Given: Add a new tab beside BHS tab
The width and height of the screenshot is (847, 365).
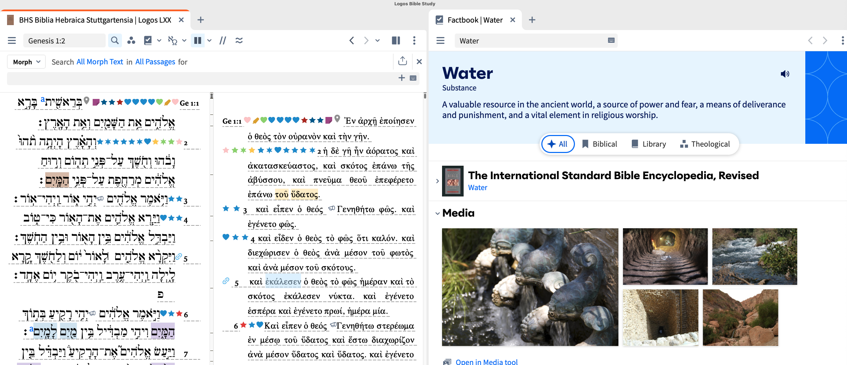Looking at the screenshot, I should (201, 20).
